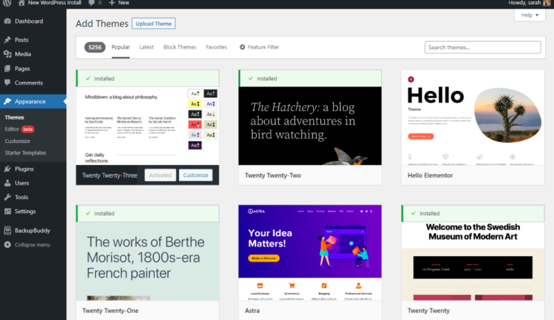Image resolution: width=554 pixels, height=320 pixels.
Task: Click the Twenty Twenty-One theme name
Action: [x=110, y=311]
